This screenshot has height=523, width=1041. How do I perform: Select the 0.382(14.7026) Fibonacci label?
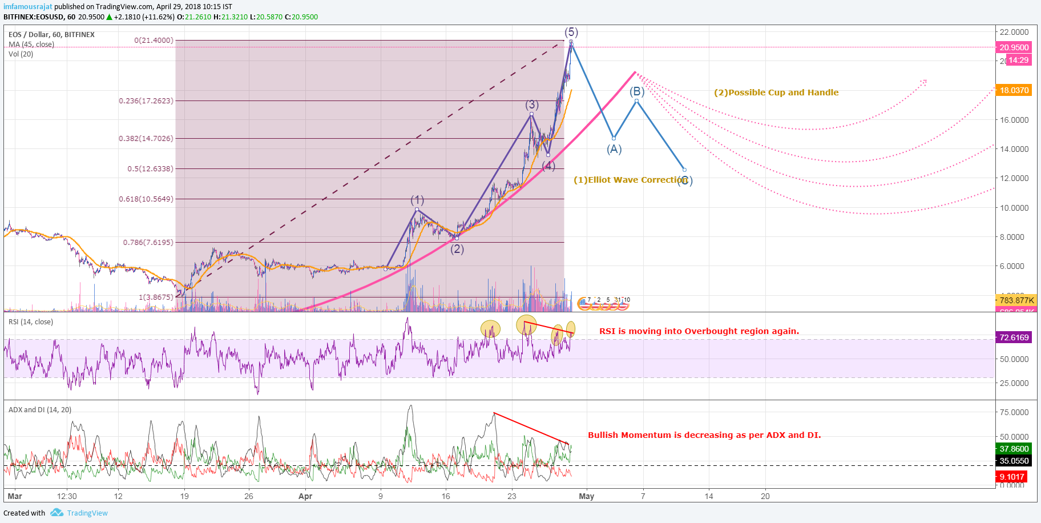146,139
